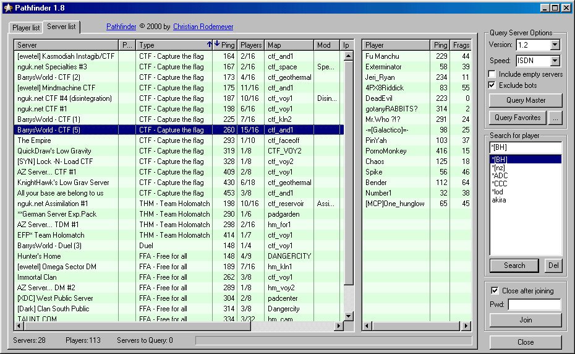This screenshot has height=354, width=575.
Task: Click the Close button at bottom right
Action: tap(526, 342)
